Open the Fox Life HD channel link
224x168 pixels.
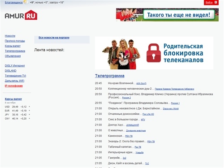pos(148,114)
